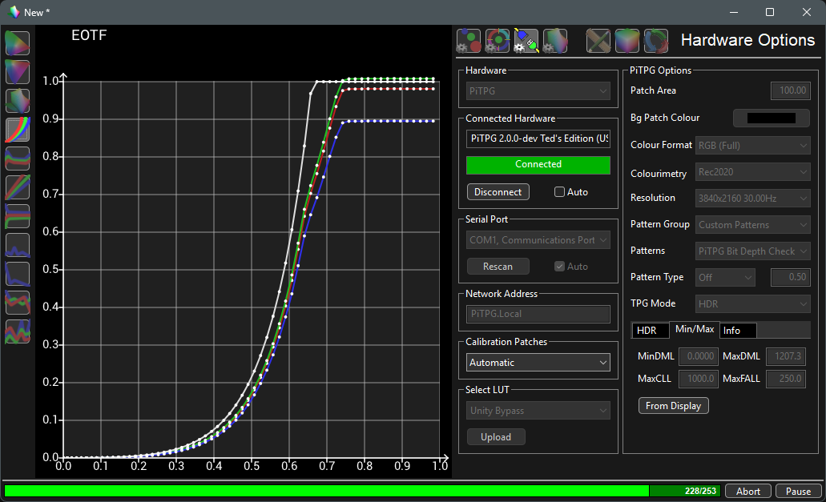
Task: Click the Upload LUT button
Action: click(x=496, y=437)
